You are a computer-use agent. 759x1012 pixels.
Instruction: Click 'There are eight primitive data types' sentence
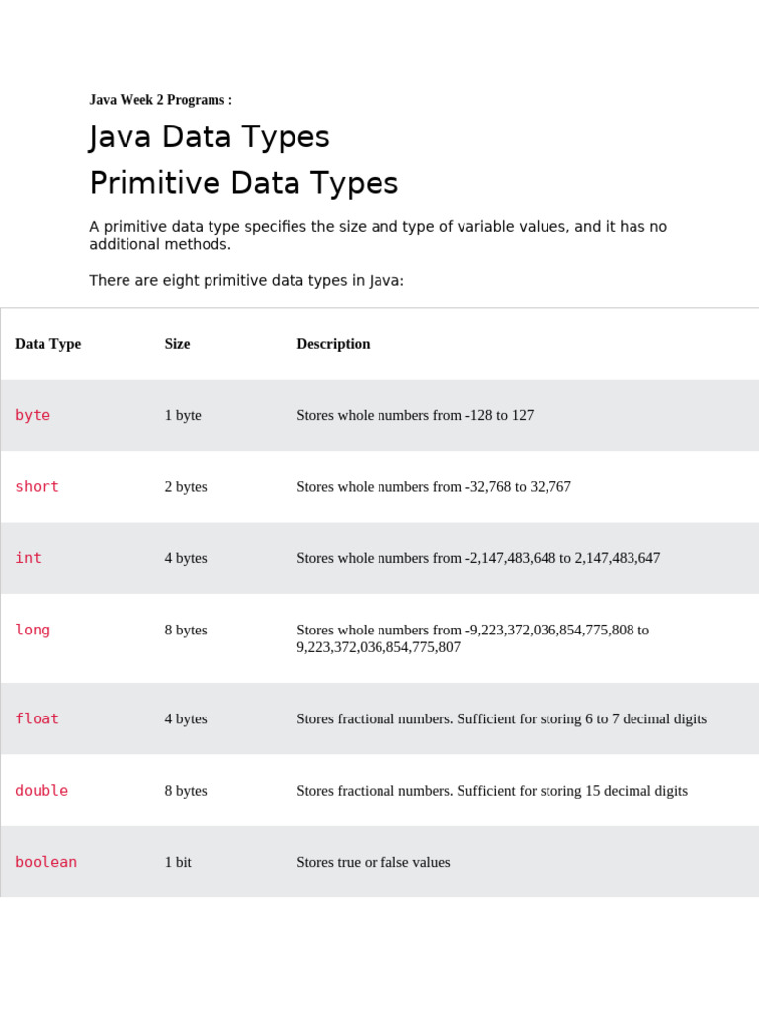coord(246,281)
